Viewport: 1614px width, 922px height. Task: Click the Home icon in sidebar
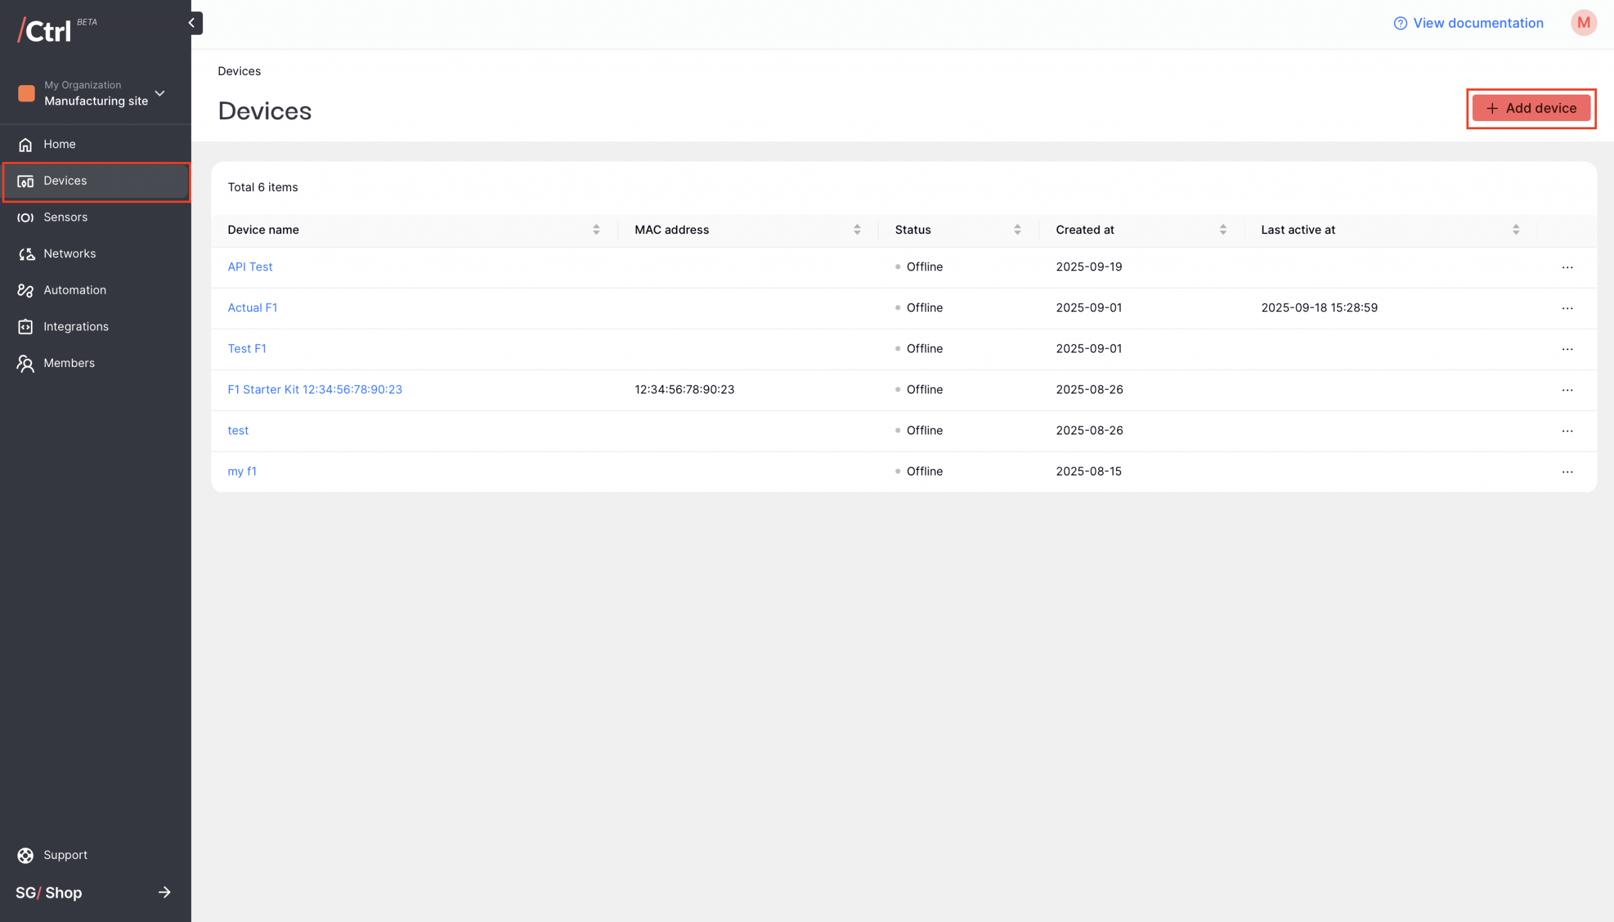click(x=25, y=145)
